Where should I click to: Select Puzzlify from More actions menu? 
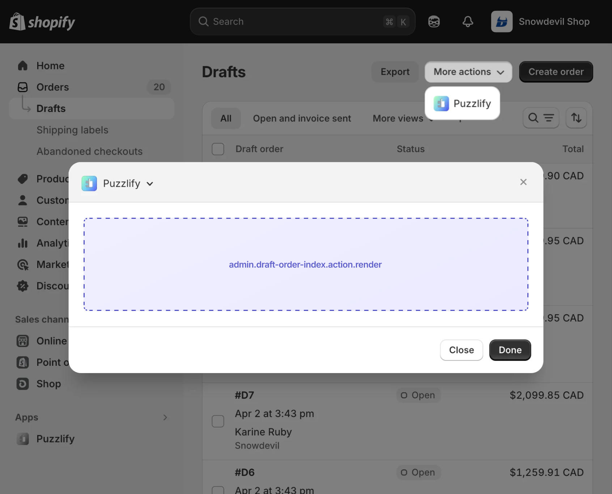(462, 103)
